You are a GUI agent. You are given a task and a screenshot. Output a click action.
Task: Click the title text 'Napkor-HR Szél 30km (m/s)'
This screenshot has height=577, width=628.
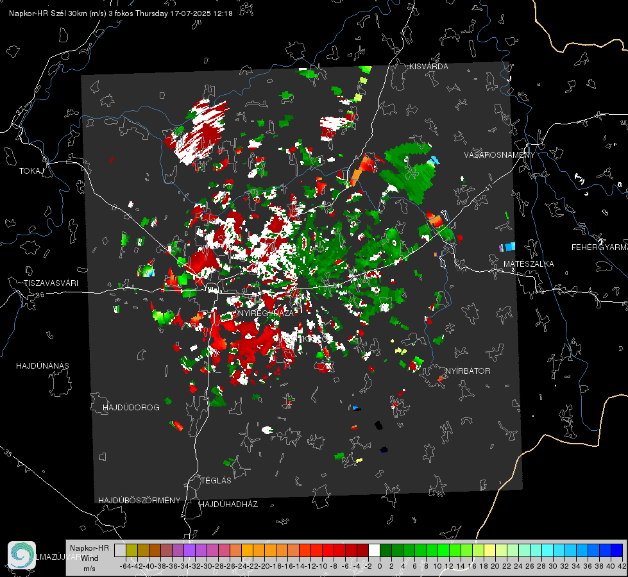pyautogui.click(x=58, y=13)
